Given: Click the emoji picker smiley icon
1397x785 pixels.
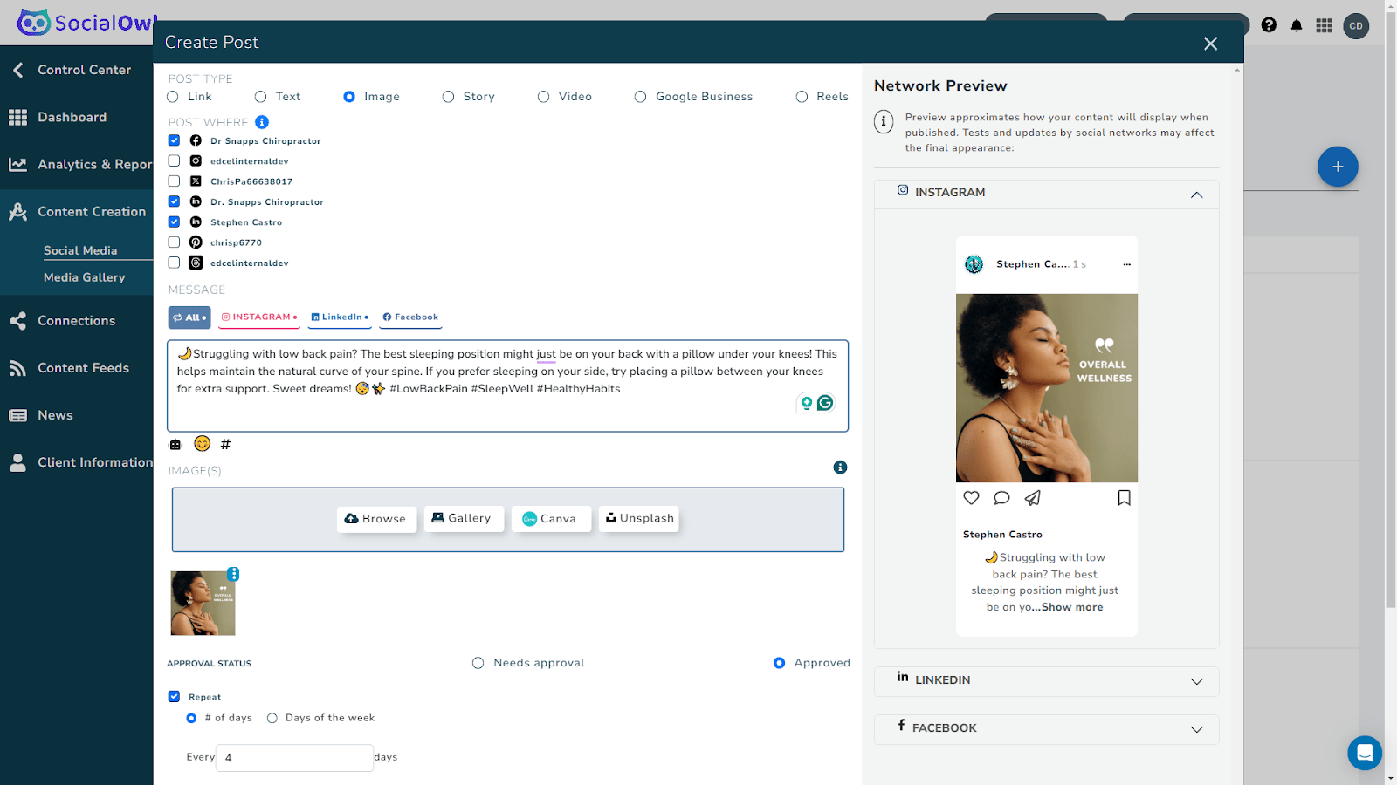Looking at the screenshot, I should 202,444.
